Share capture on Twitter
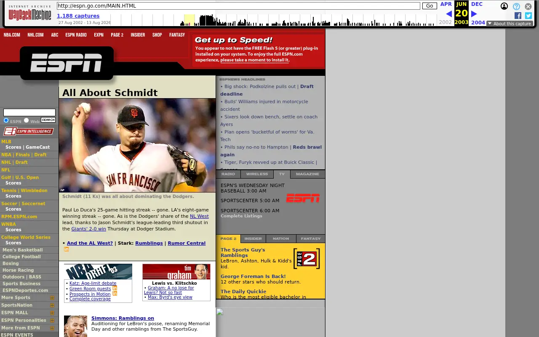Viewport: 539px width, 337px height. click(528, 16)
